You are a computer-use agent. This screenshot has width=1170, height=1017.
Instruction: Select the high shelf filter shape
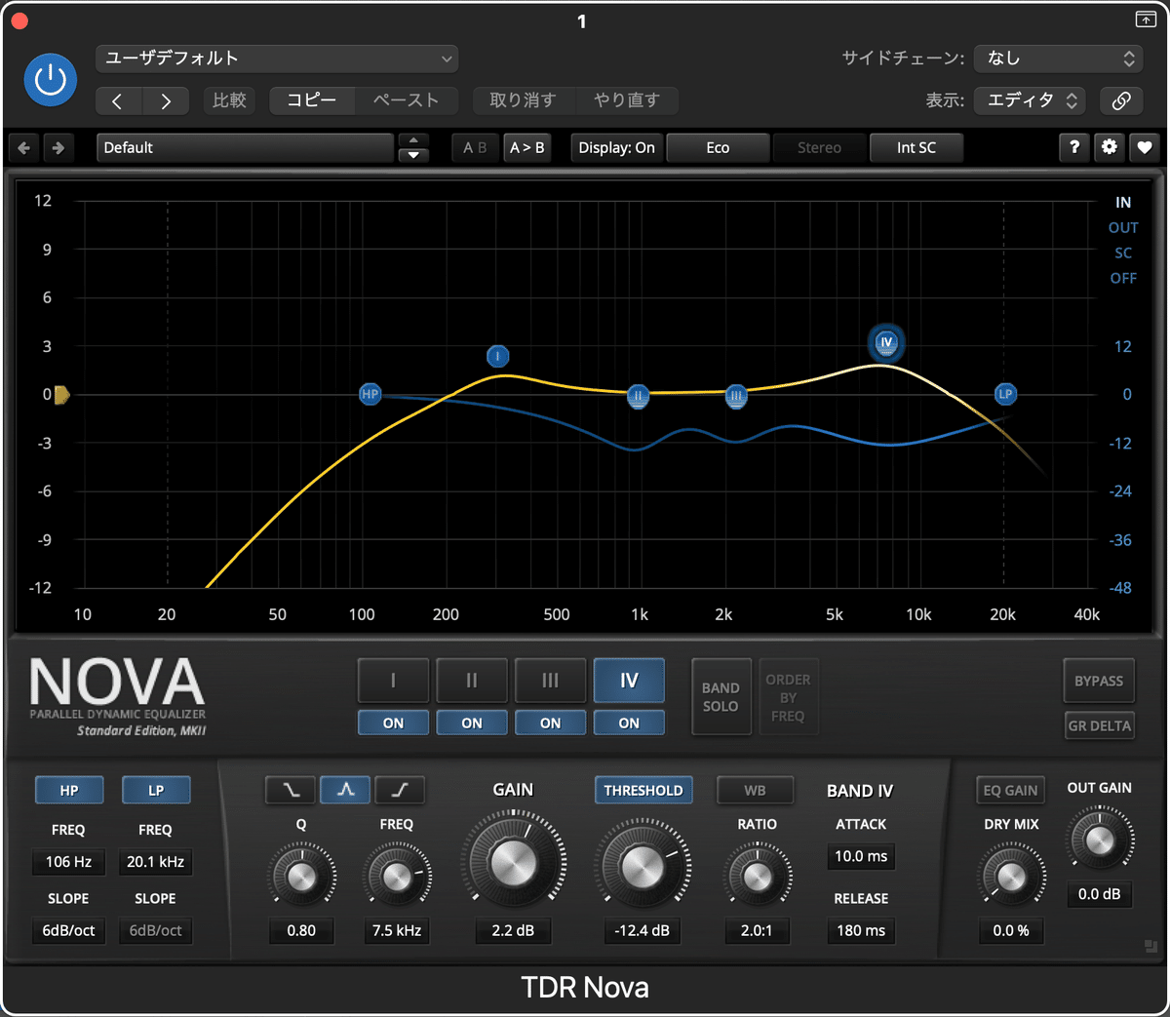[x=400, y=790]
